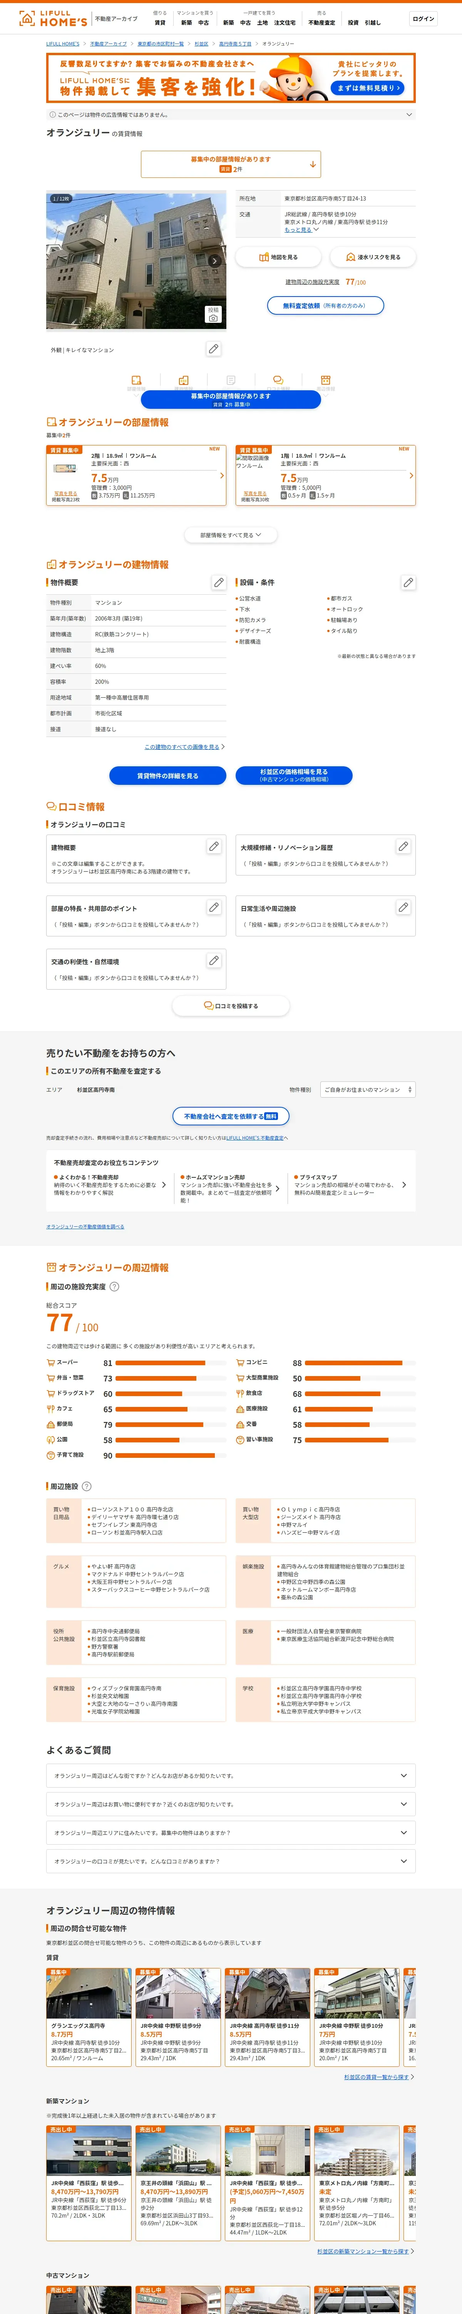Open the 2階 room floor plan thumbnail
The width and height of the screenshot is (462, 2314).
tap(65, 469)
